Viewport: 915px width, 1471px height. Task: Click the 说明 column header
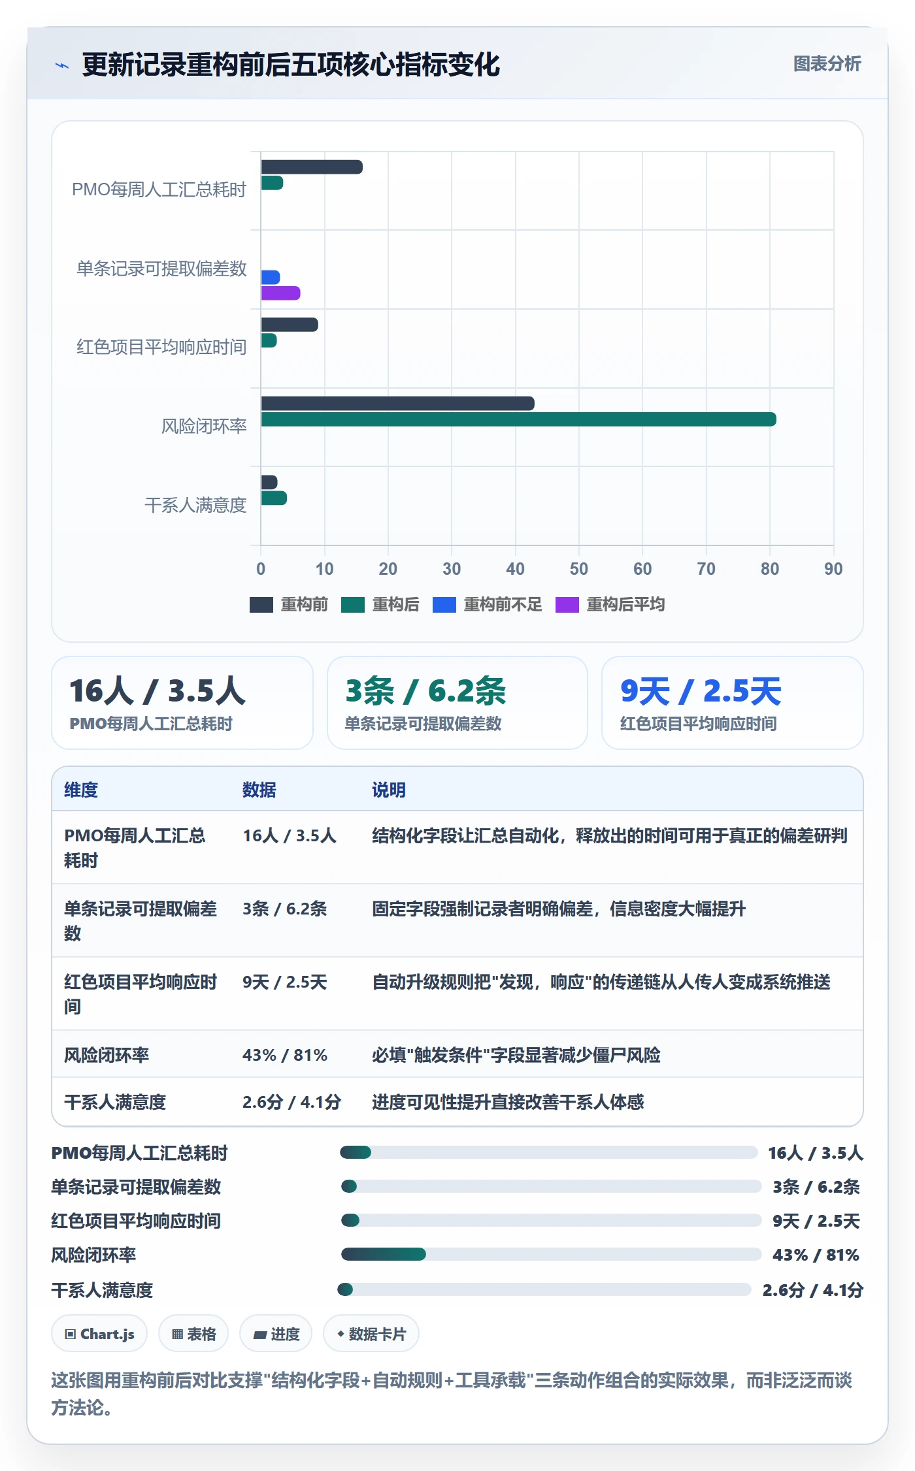click(389, 790)
